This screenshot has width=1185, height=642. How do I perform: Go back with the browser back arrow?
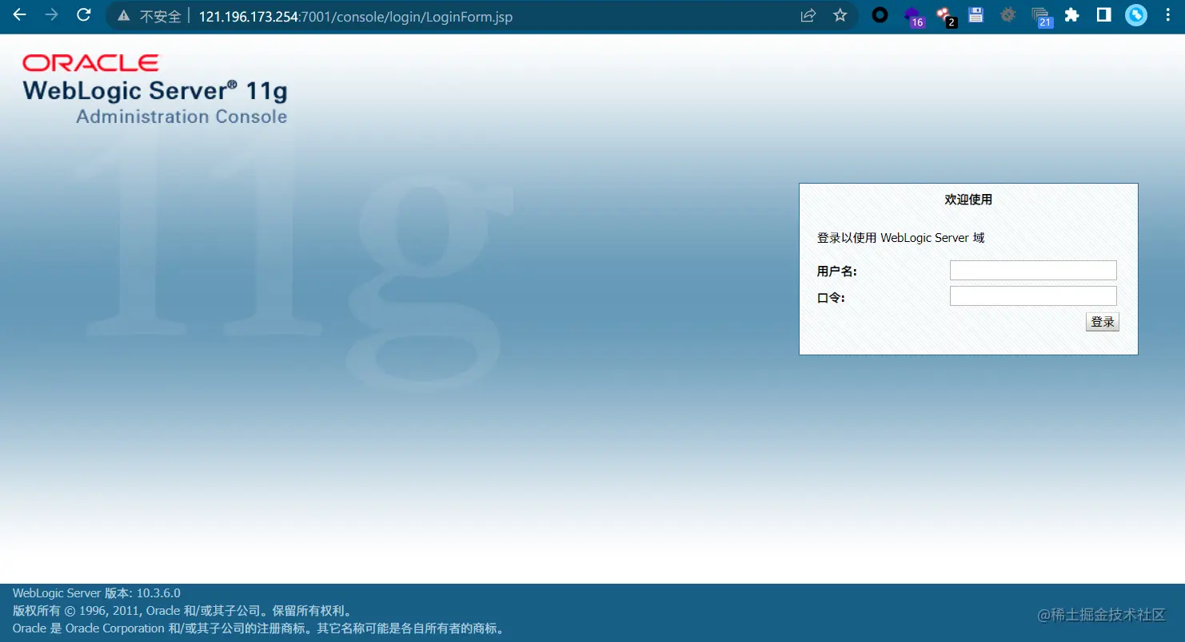20,15
